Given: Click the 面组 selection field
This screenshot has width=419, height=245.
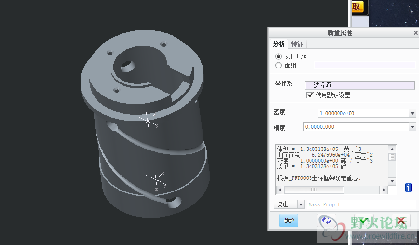Looking at the screenshot, I should coord(365,65).
